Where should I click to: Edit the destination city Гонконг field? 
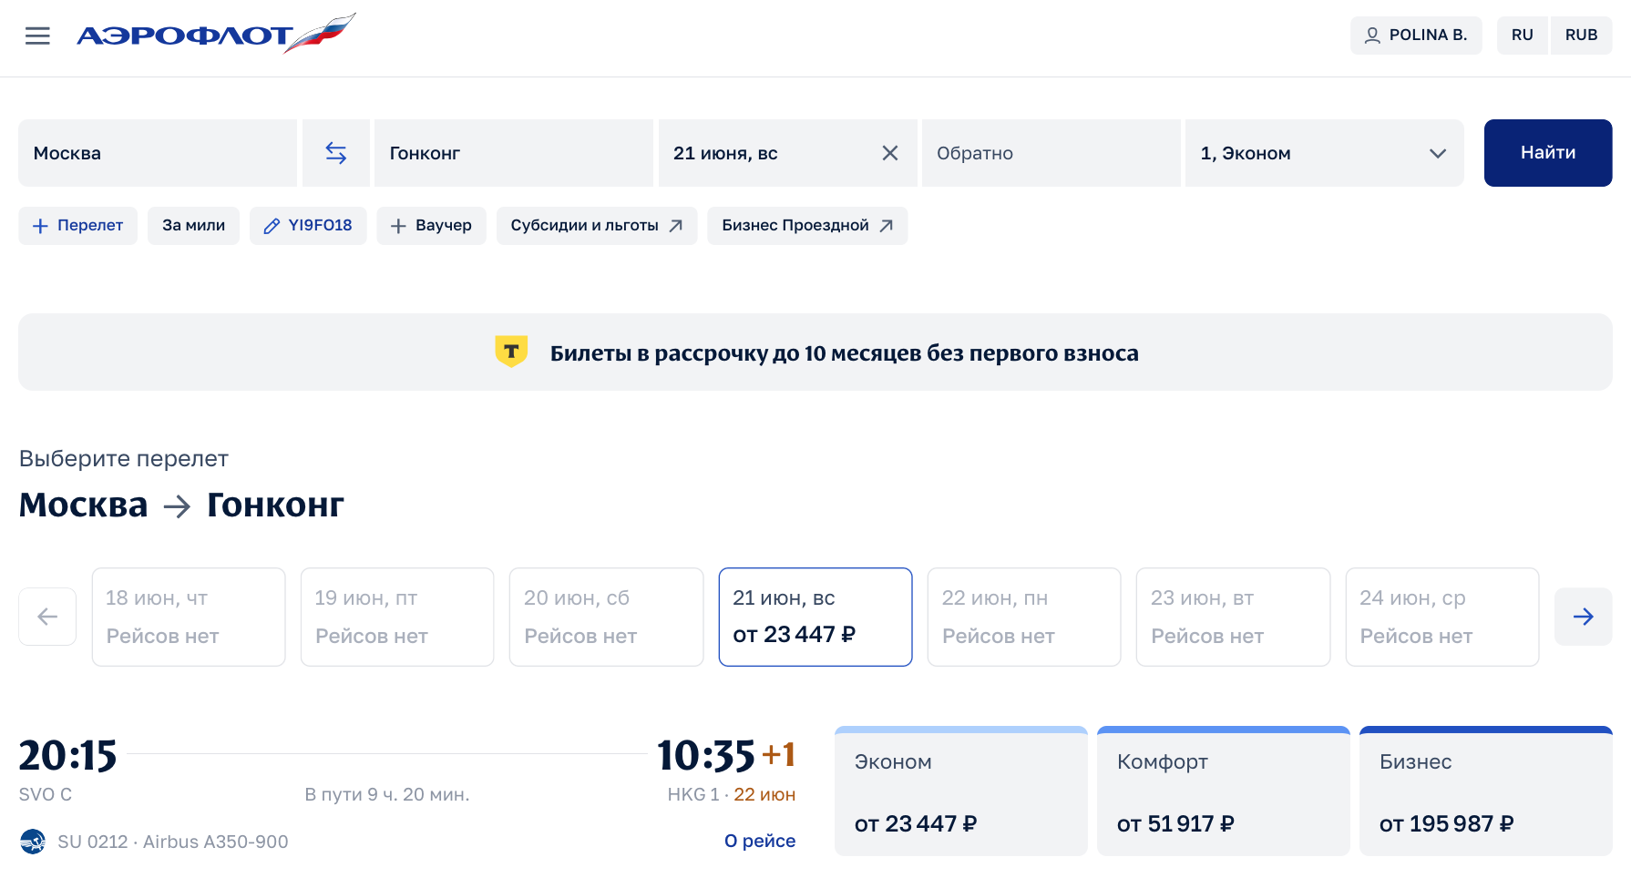[x=514, y=153]
